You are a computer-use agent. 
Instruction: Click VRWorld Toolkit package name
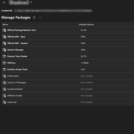click(15, 96)
